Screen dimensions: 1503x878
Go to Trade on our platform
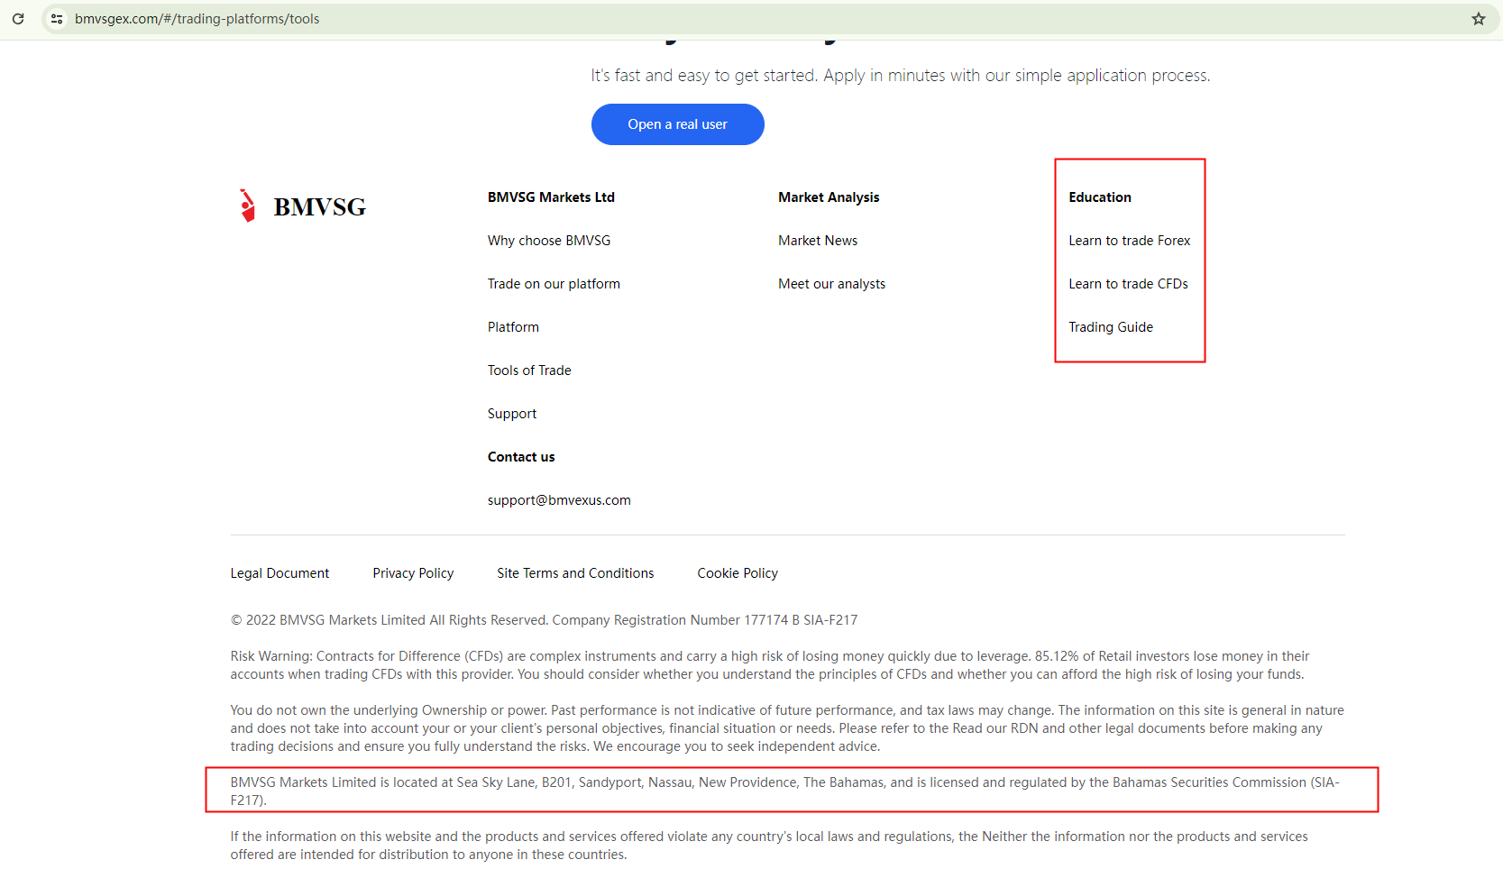point(554,284)
